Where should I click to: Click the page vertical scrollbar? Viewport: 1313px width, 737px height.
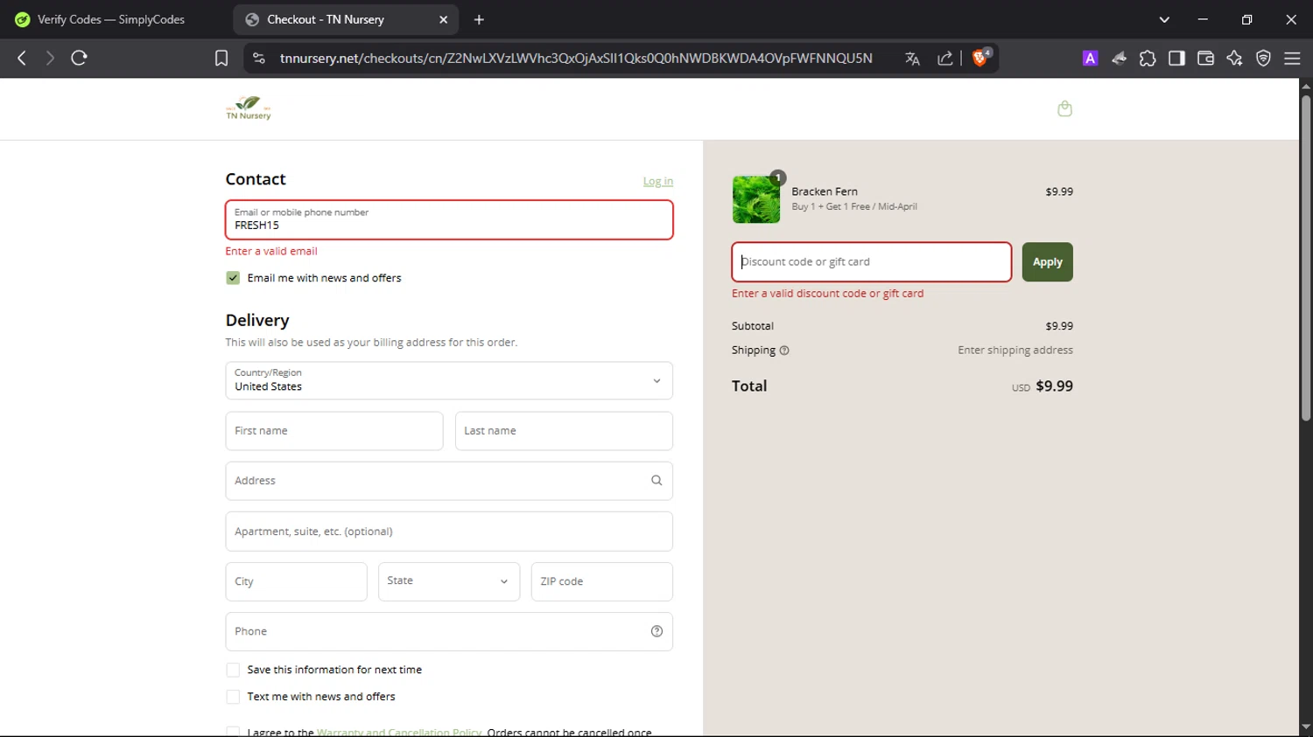[x=1306, y=259]
